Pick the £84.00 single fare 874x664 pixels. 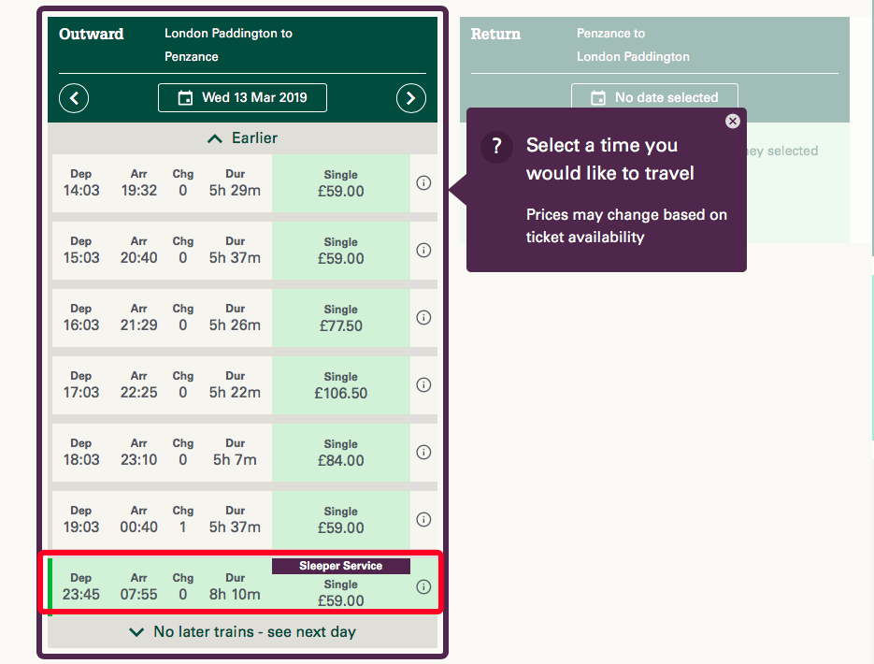pyautogui.click(x=341, y=453)
